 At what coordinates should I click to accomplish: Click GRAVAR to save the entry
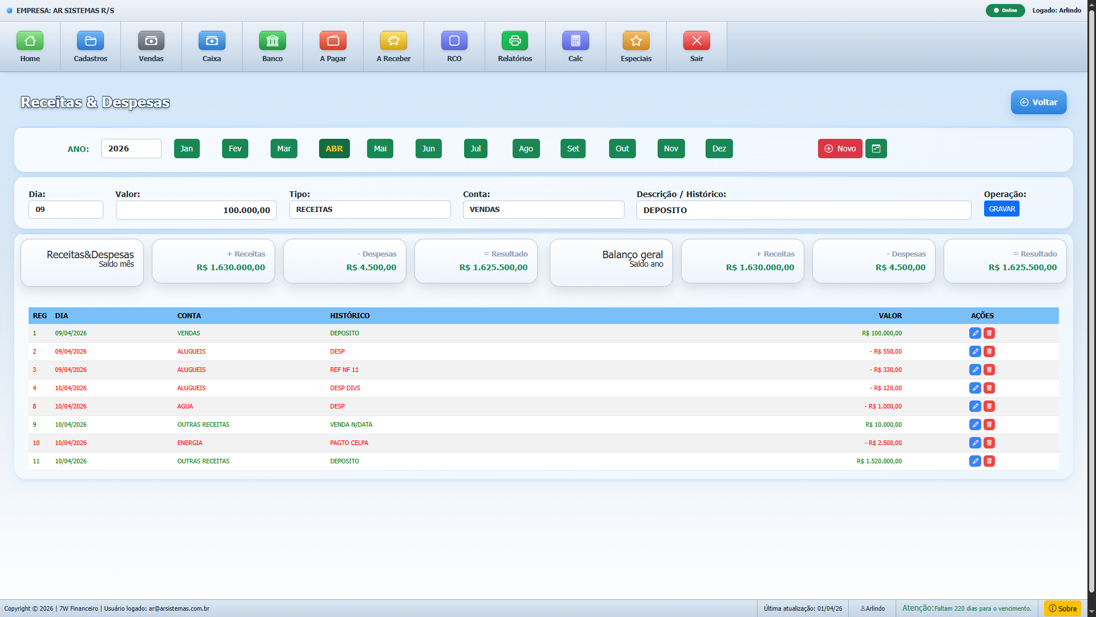pyautogui.click(x=1002, y=209)
